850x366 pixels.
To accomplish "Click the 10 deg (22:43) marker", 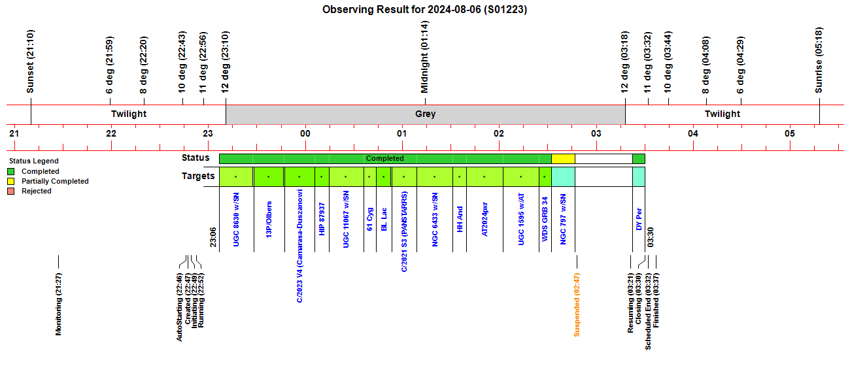I will 182,62.
